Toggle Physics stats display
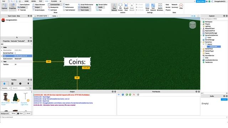The height and width of the screenshot is (128, 228). point(168,10)
